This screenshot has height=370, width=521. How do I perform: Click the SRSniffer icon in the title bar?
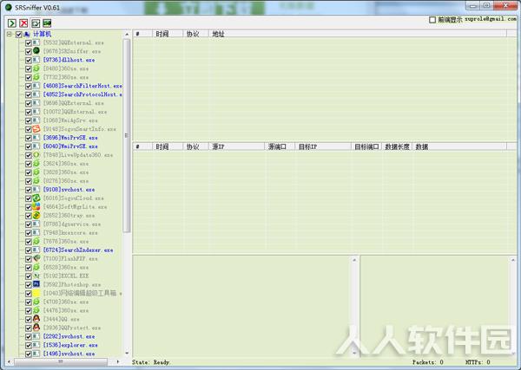(x=9, y=7)
